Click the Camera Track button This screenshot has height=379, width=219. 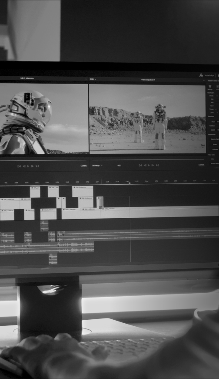click(x=214, y=139)
